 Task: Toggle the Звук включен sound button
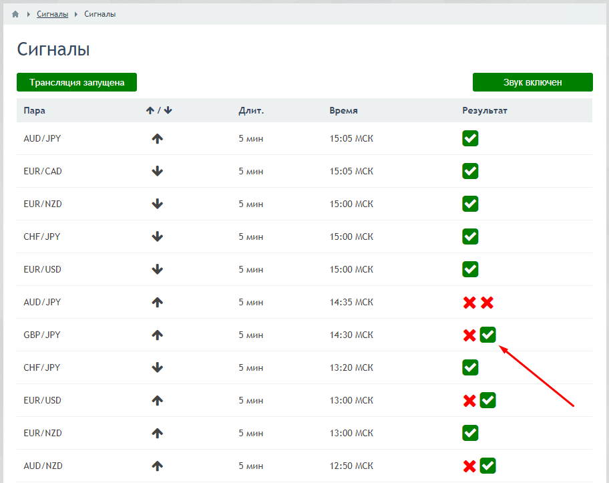click(x=532, y=82)
